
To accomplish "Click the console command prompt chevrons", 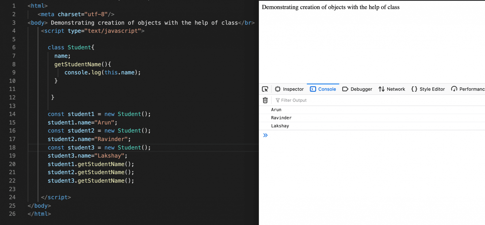I will coord(265,135).
